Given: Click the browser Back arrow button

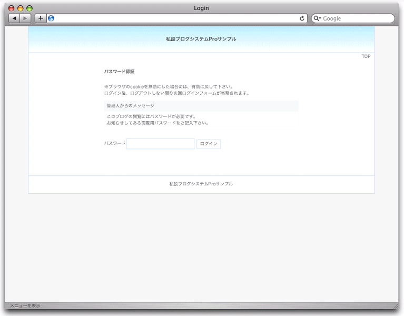Looking at the screenshot, I should pos(14,18).
